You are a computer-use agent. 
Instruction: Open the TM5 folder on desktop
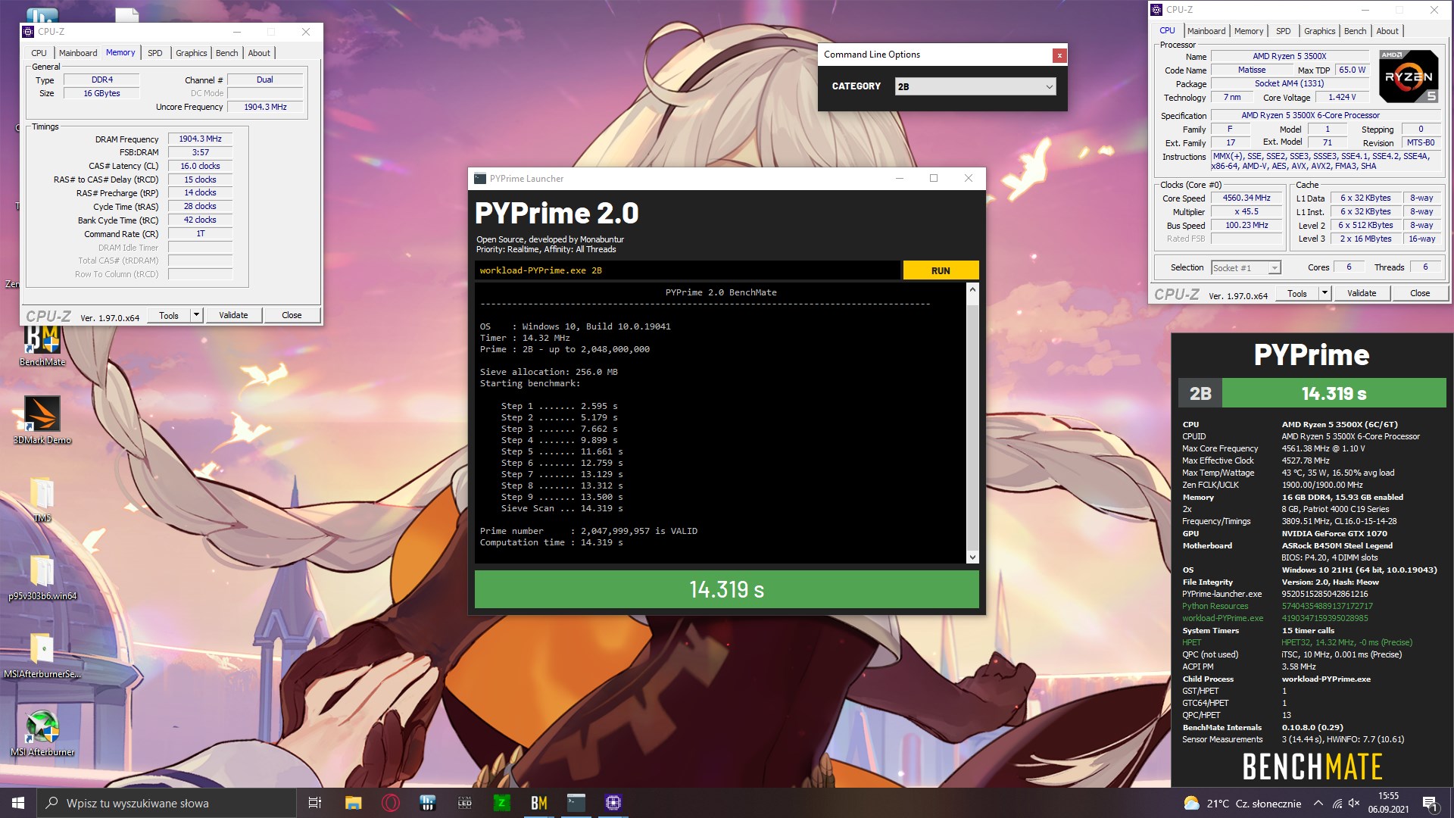42,500
